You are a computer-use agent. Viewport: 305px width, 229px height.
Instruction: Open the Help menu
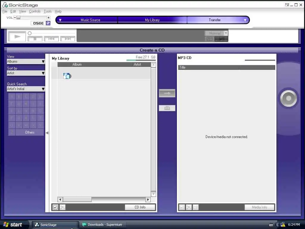point(58,11)
